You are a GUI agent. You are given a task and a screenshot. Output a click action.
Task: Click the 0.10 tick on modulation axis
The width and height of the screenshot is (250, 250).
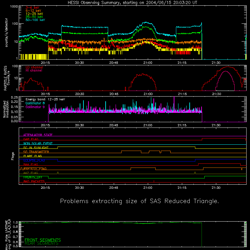(14, 112)
